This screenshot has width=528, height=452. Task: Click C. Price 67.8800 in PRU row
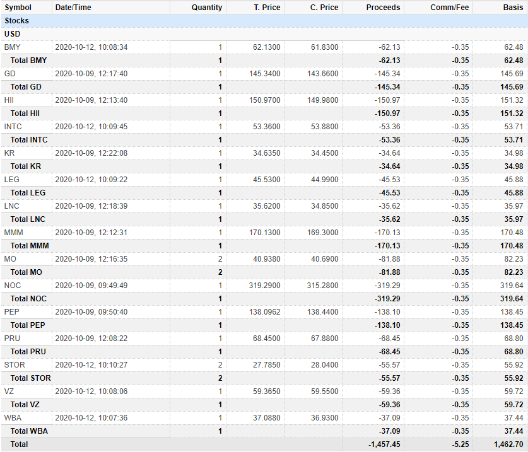pos(325,339)
